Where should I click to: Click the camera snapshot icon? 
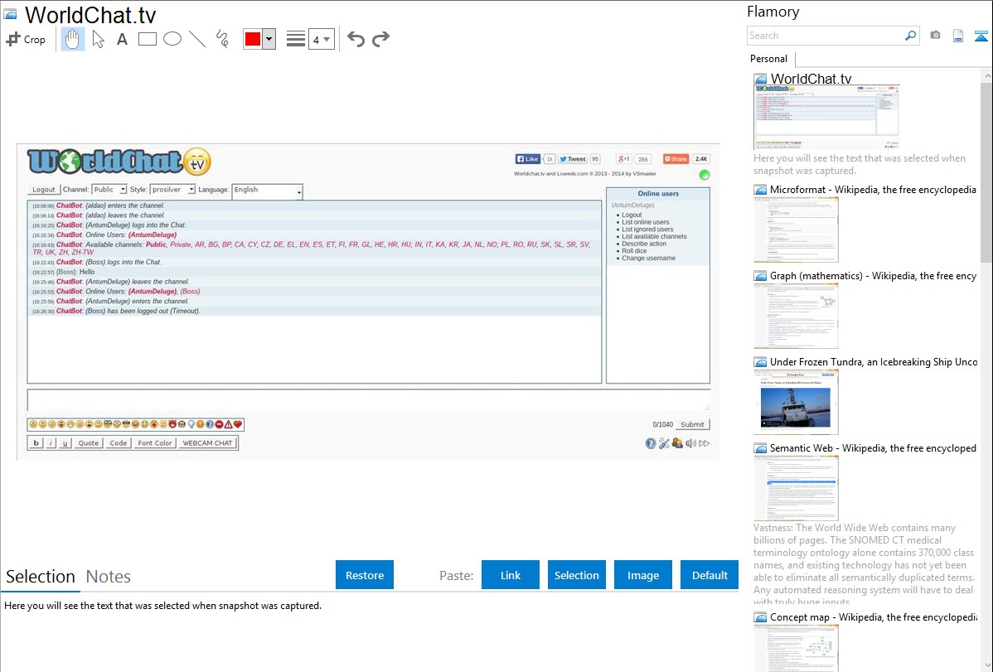click(x=935, y=36)
